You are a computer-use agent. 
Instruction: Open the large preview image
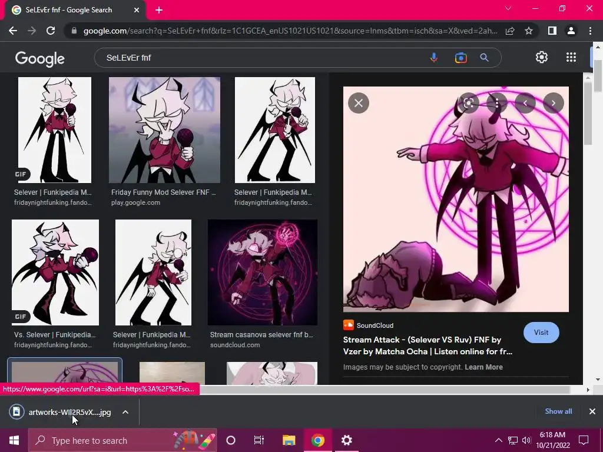coord(456,199)
